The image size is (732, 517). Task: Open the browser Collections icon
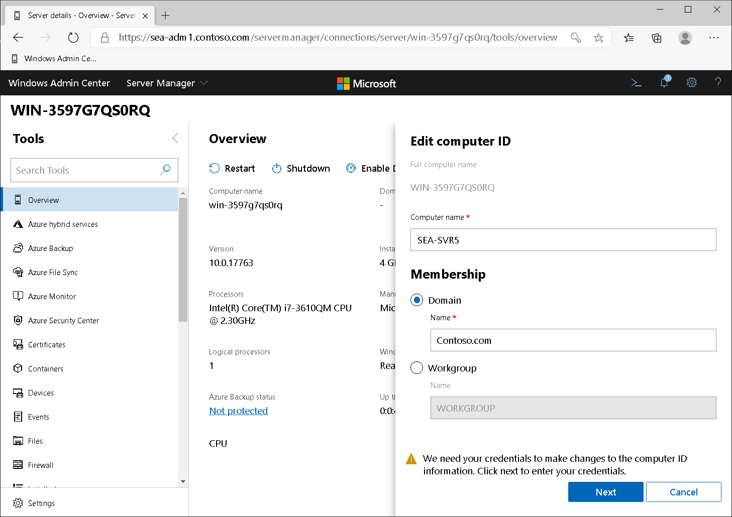[x=657, y=38]
